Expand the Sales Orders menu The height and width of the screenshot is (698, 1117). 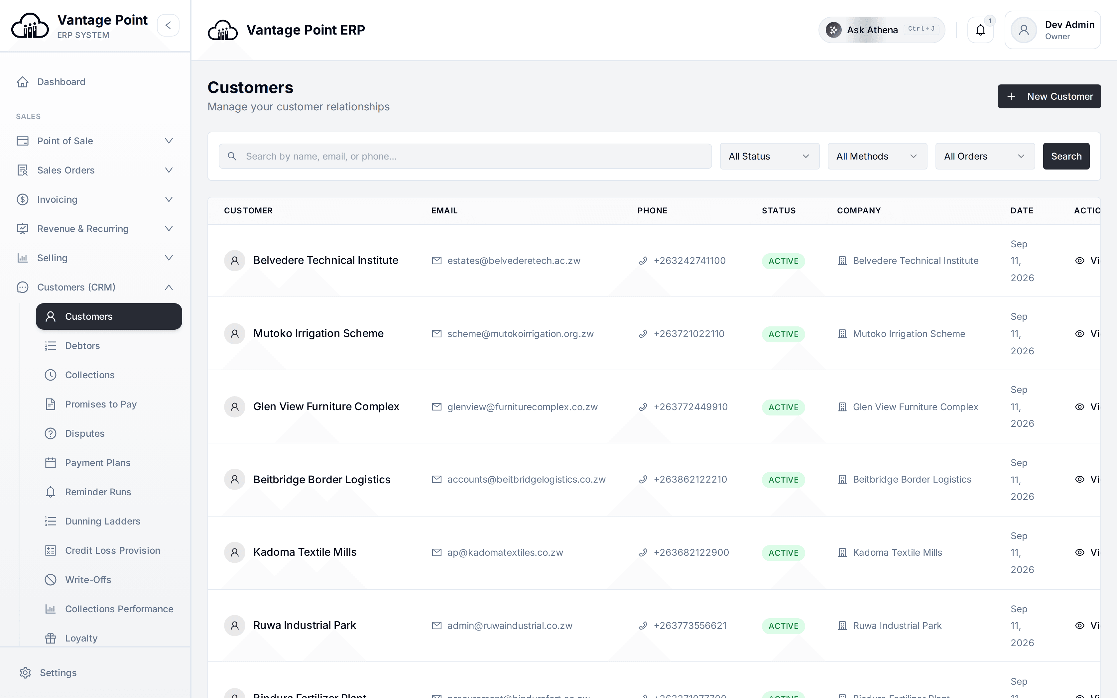tap(95, 170)
